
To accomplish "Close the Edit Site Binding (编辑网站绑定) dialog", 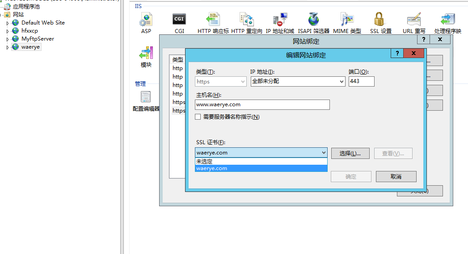I will point(413,54).
